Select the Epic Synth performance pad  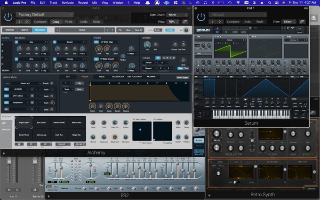pyautogui.click(x=41, y=123)
